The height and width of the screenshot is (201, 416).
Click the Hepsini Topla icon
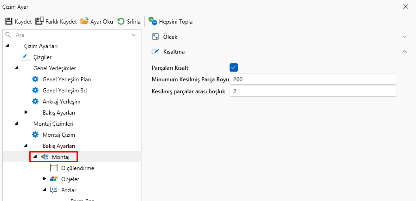(153, 21)
